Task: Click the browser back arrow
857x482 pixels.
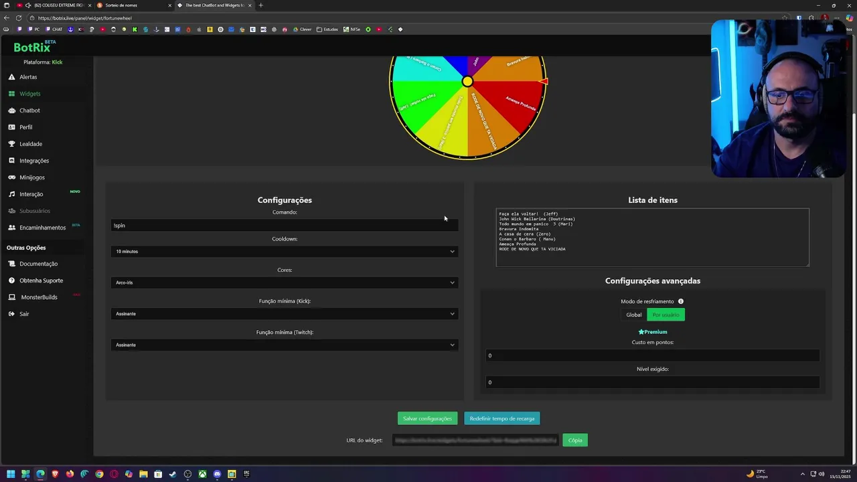Action: pos(6,18)
